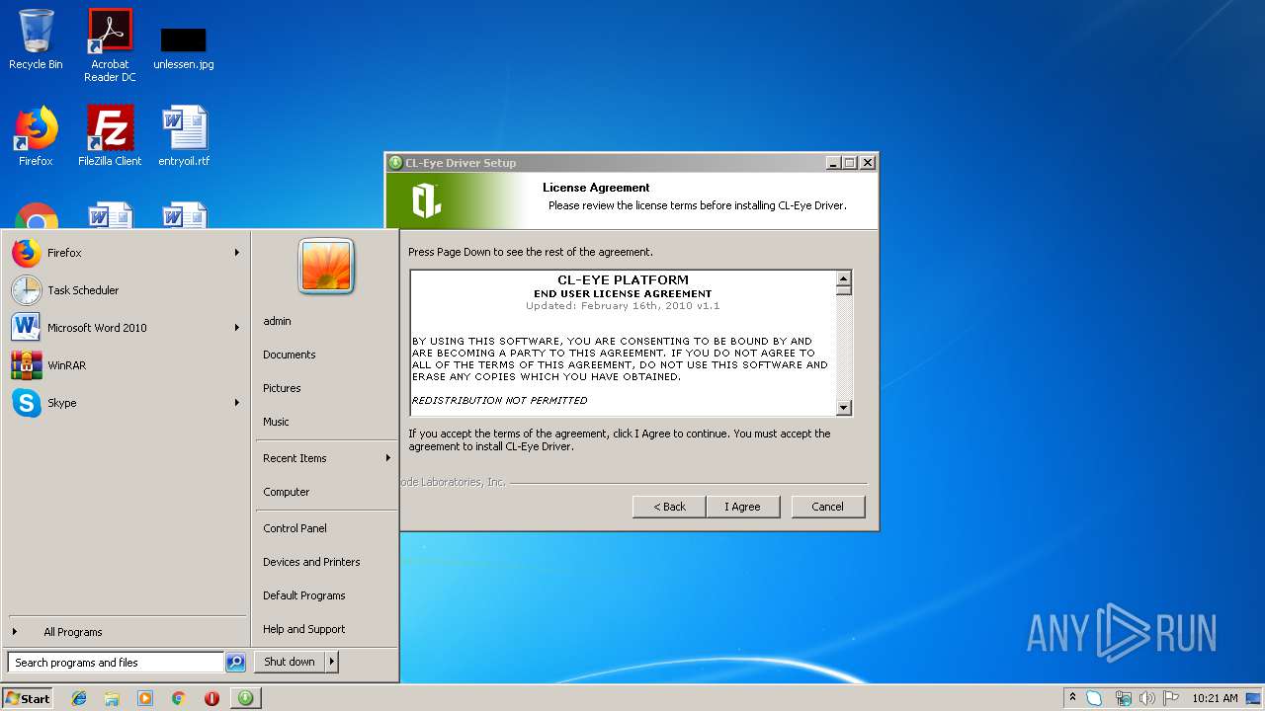The image size is (1265, 711).
Task: Click inside the license agreement text
Action: point(623,343)
